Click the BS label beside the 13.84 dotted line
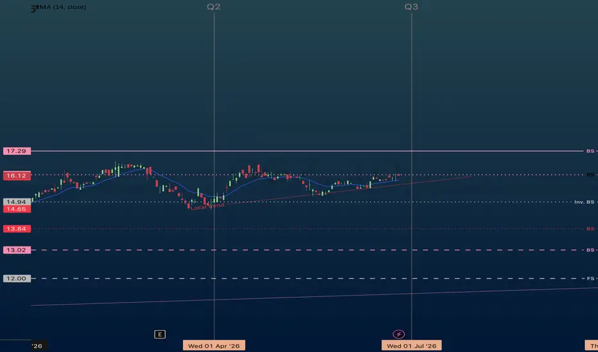 [590, 228]
